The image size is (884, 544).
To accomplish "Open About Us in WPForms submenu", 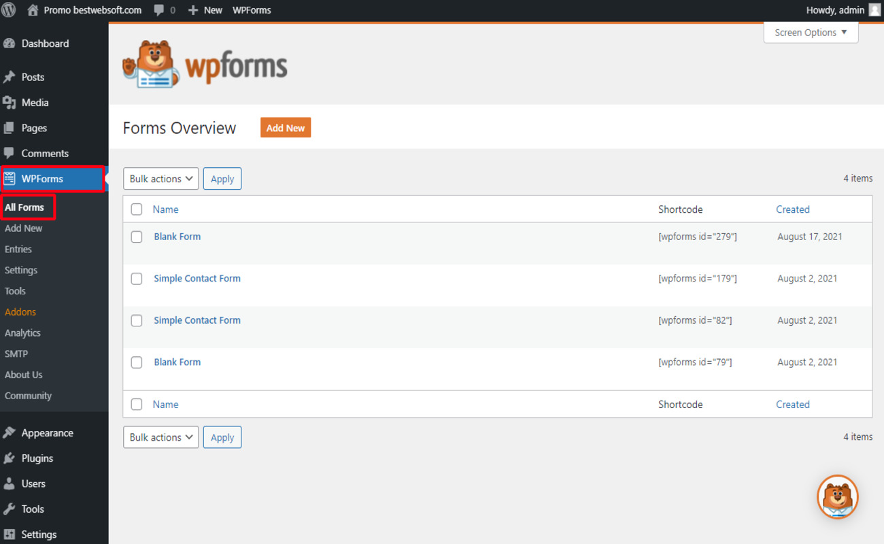I will (x=24, y=375).
